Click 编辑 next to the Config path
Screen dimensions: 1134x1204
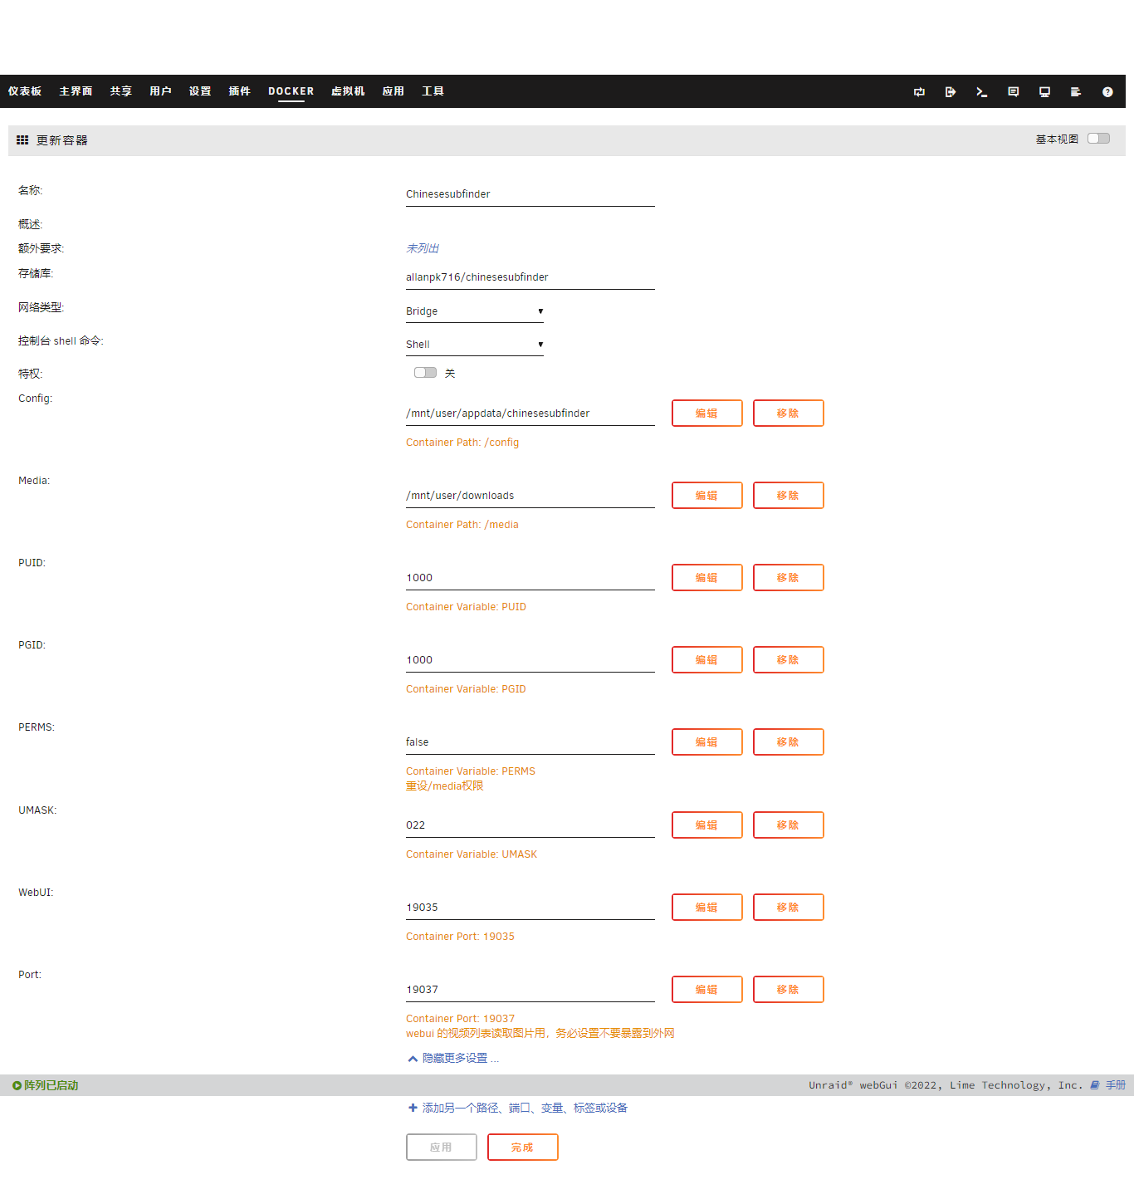[x=706, y=413]
